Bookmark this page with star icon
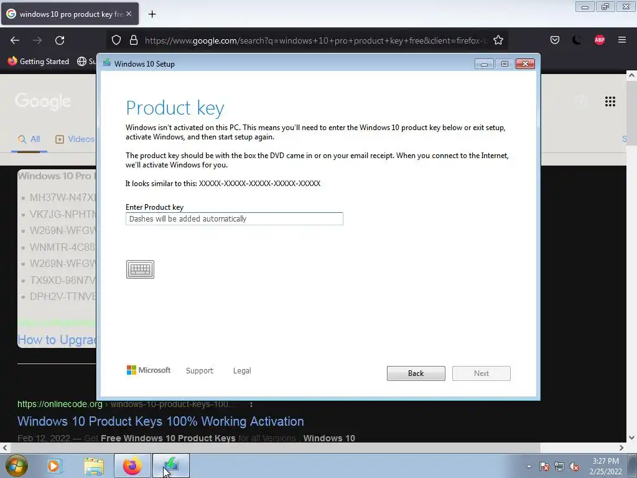Viewport: 637px width, 478px height. click(498, 40)
